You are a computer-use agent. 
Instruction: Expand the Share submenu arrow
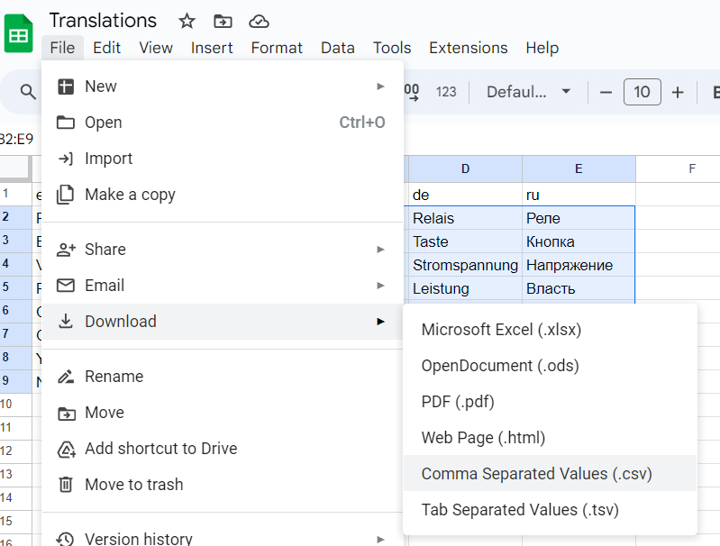point(380,250)
